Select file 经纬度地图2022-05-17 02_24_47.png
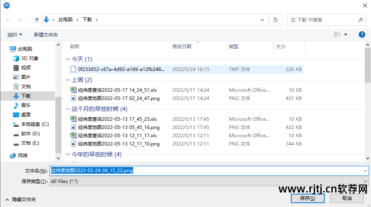This screenshot has height=207, width=371. coord(119,98)
